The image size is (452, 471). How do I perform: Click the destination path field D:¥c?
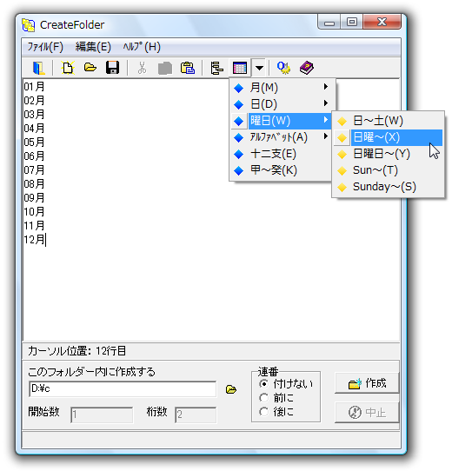pyautogui.click(x=123, y=389)
